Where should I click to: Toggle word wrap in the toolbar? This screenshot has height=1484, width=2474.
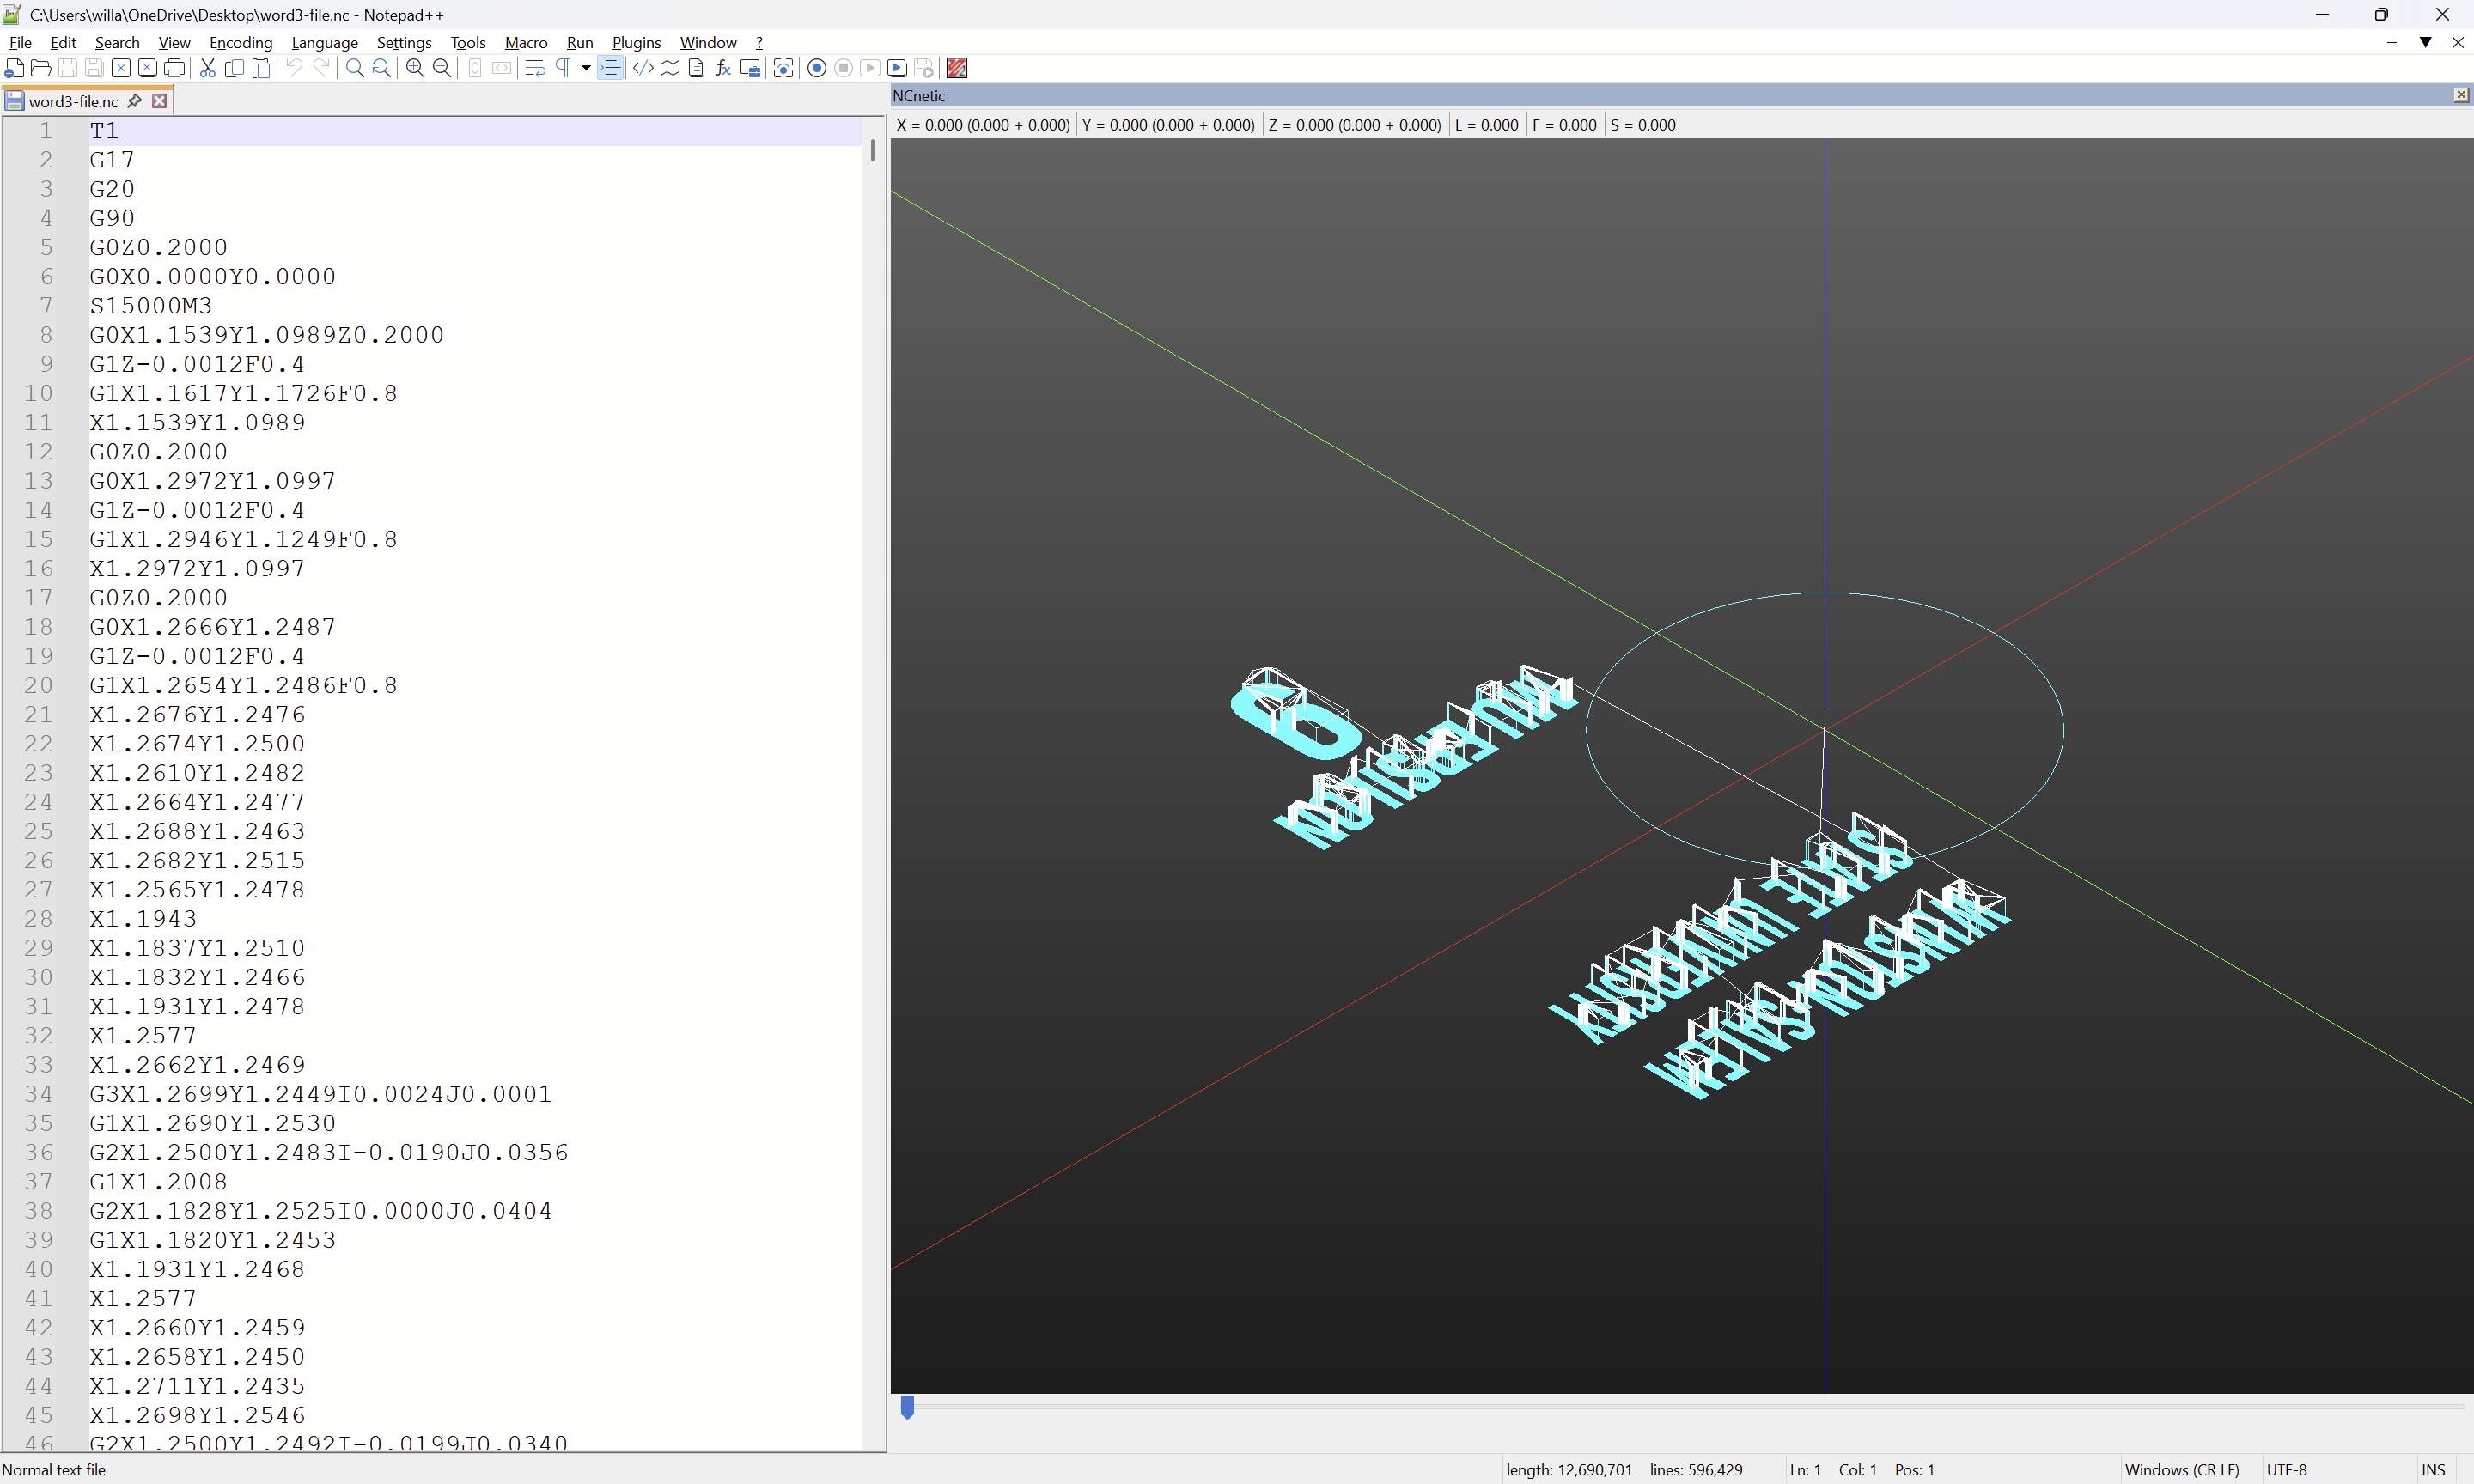[x=535, y=68]
